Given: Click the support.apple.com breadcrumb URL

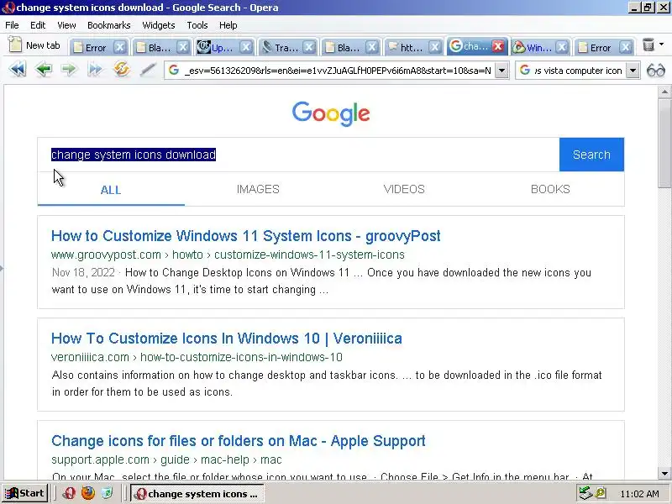Looking at the screenshot, I should pos(166,459).
